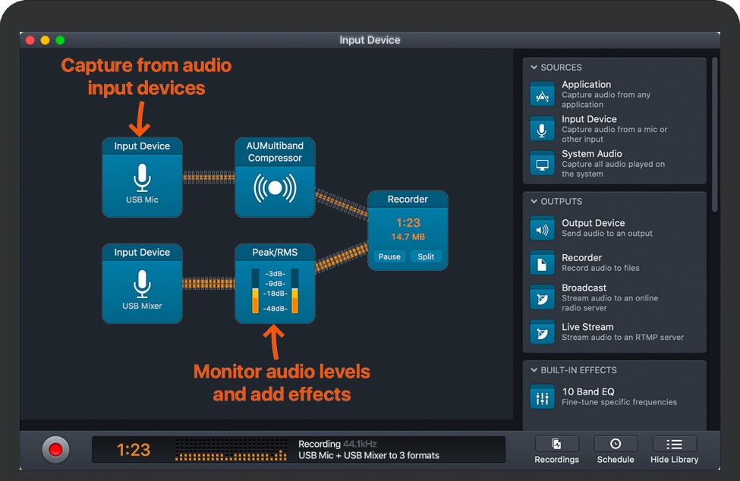The image size is (740, 481).
Task: Select the Output Device speaker icon
Action: coord(542,228)
